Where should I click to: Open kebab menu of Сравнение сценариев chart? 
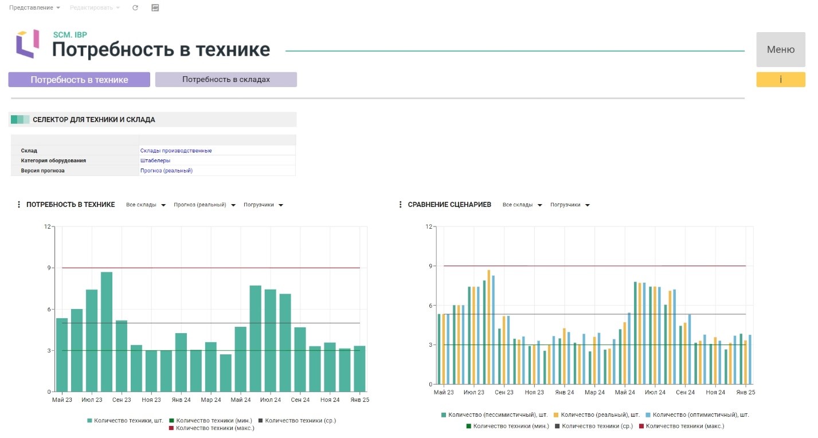pos(401,205)
